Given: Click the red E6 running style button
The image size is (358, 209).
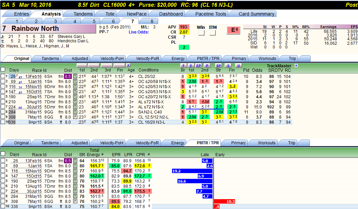Looking at the screenshot, I should point(233,30).
